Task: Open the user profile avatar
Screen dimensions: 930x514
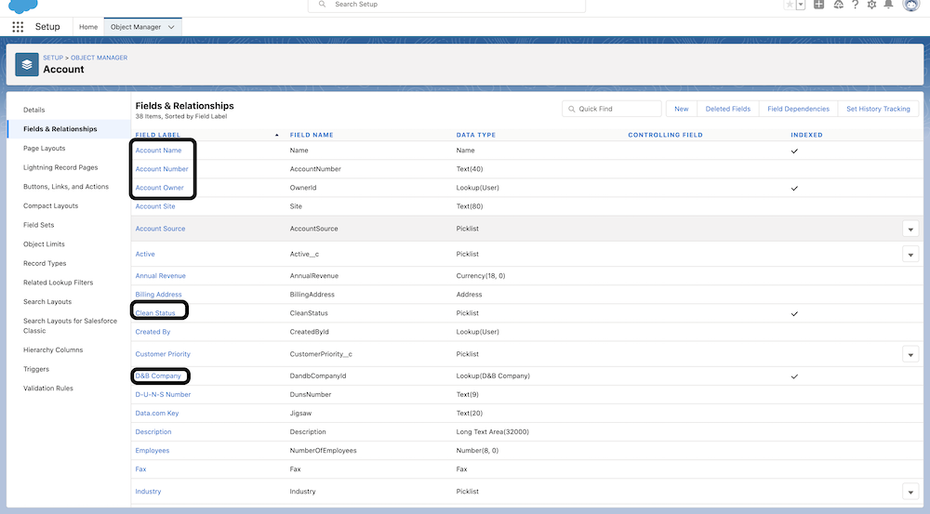Action: pyautogui.click(x=910, y=5)
